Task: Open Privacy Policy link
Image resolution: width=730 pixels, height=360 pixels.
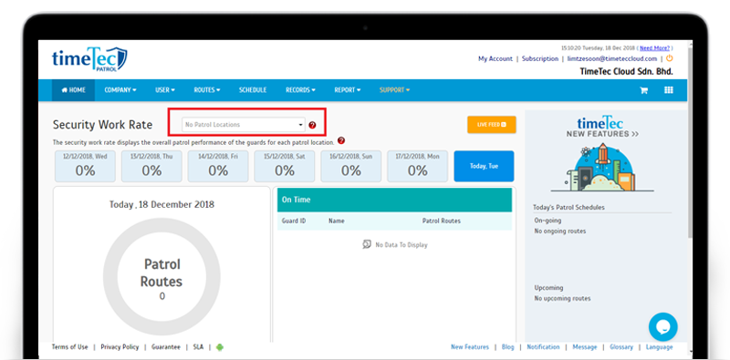Action: [120, 347]
